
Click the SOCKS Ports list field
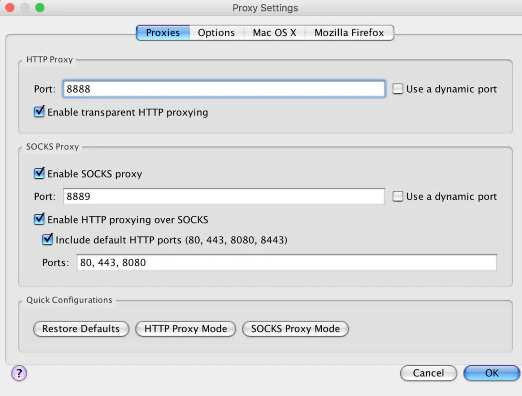[x=287, y=263]
